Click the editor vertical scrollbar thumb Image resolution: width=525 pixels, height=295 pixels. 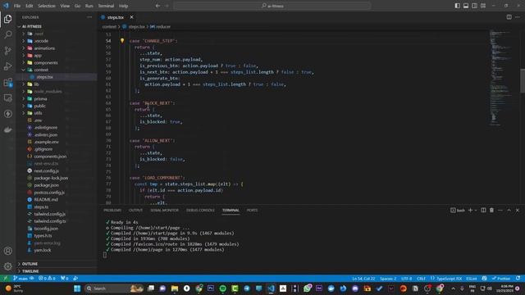(x=523, y=80)
